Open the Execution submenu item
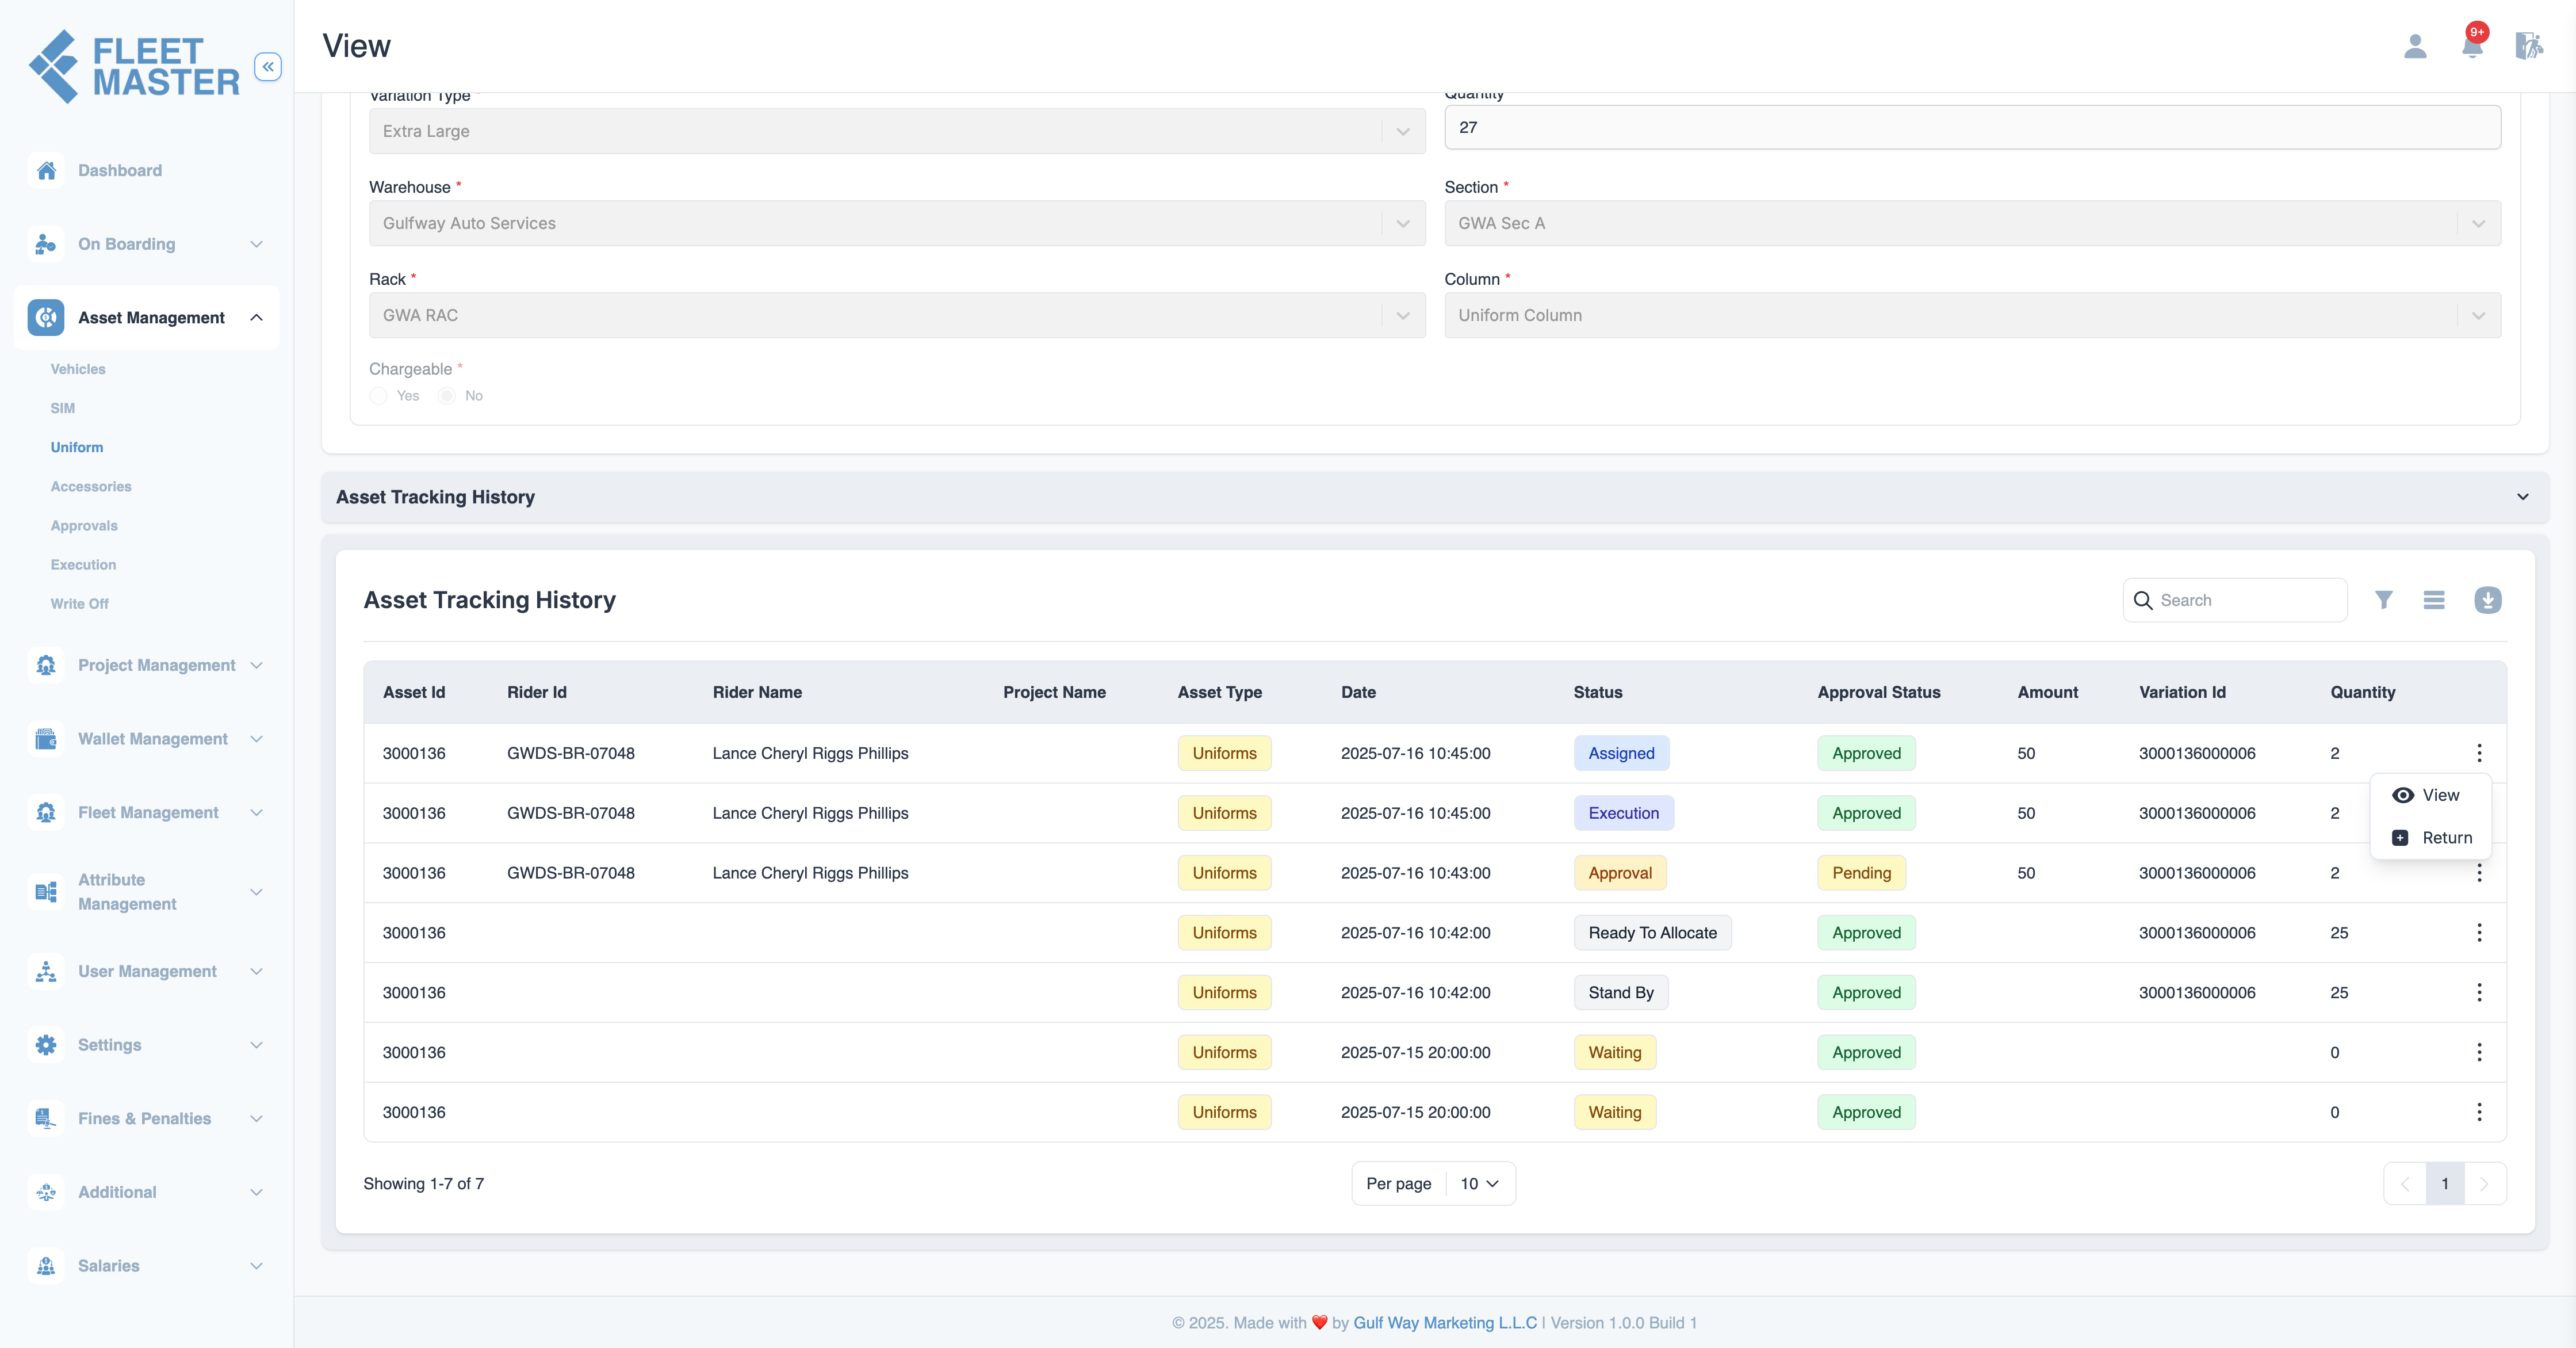The width and height of the screenshot is (2576, 1348). click(x=83, y=564)
